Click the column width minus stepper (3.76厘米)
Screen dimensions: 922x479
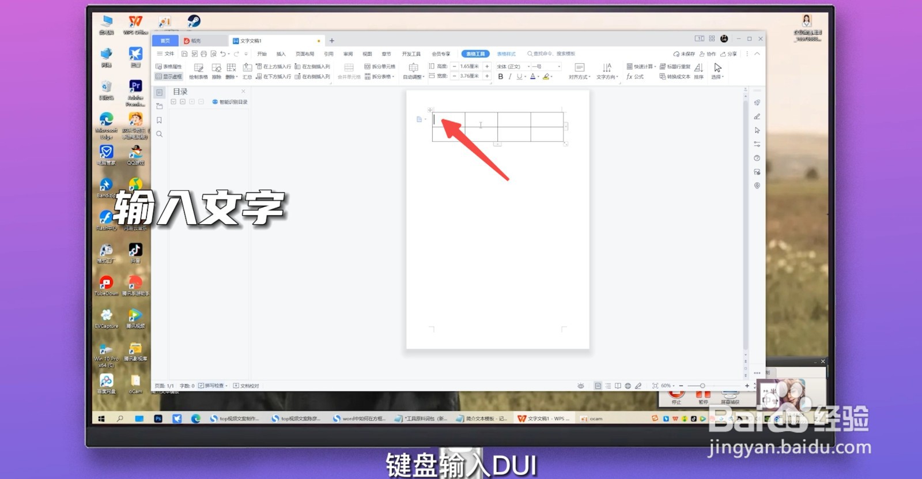coord(454,76)
